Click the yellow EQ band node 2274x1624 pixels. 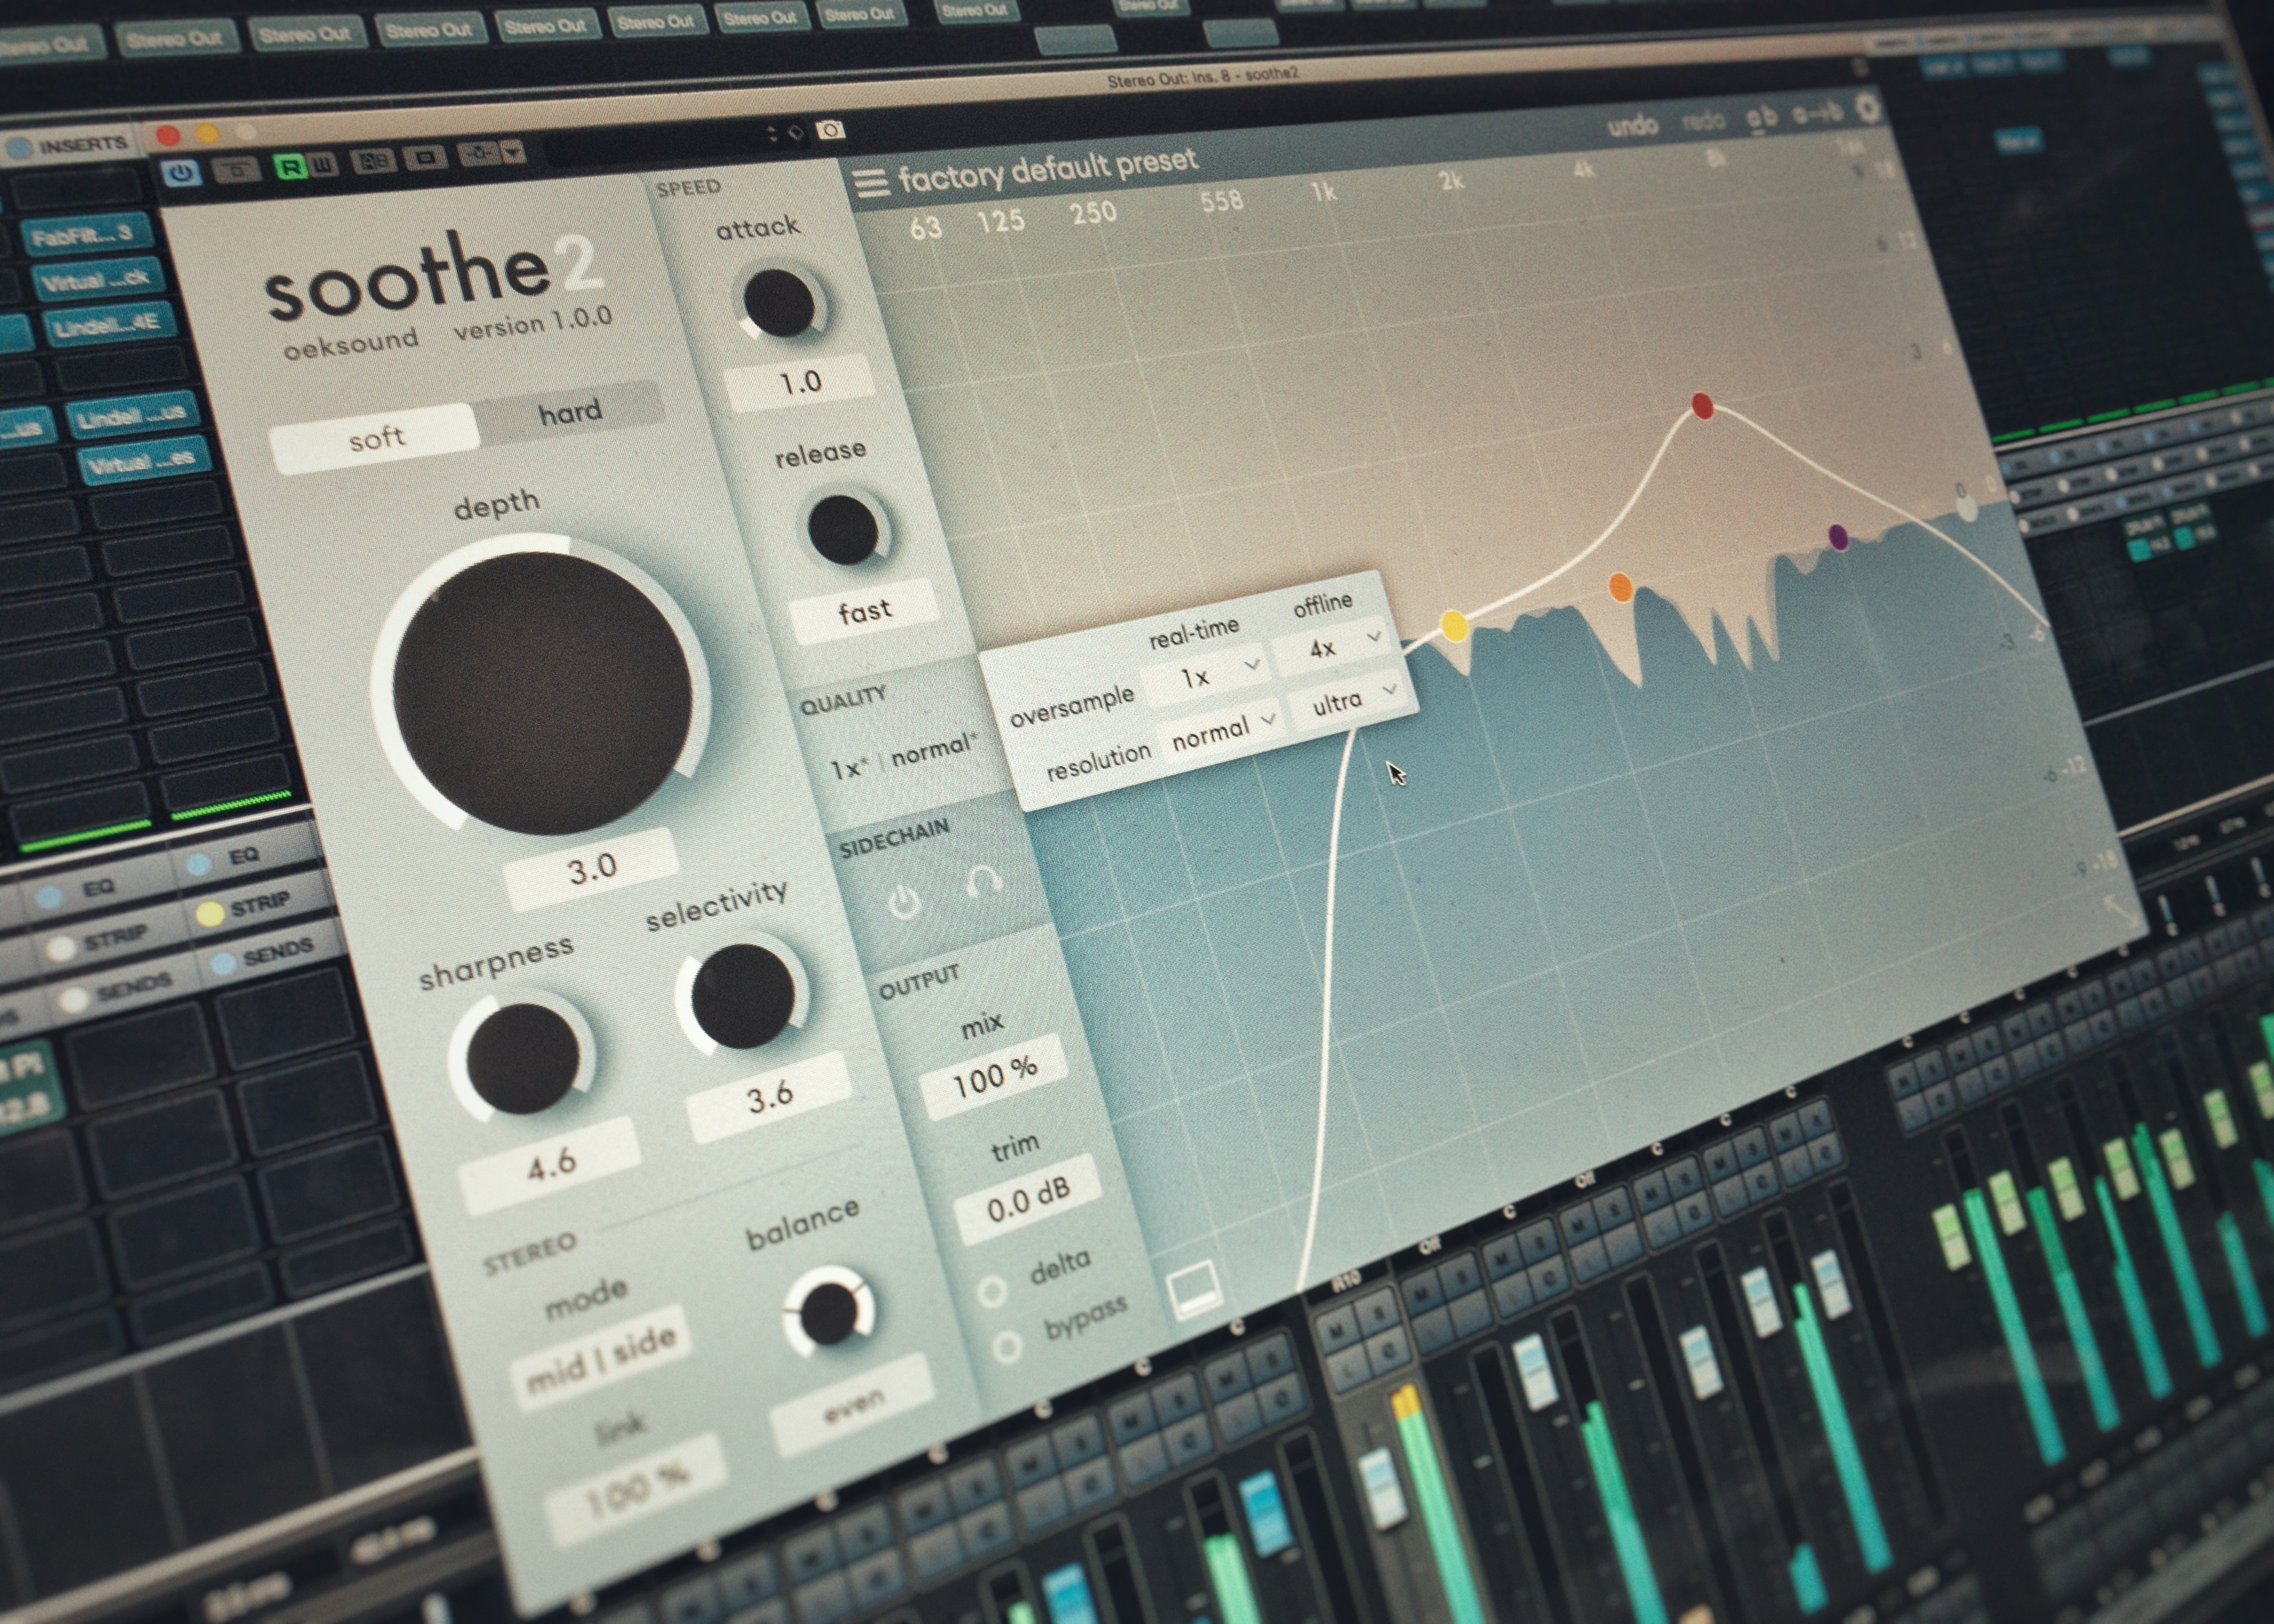coord(1454,626)
